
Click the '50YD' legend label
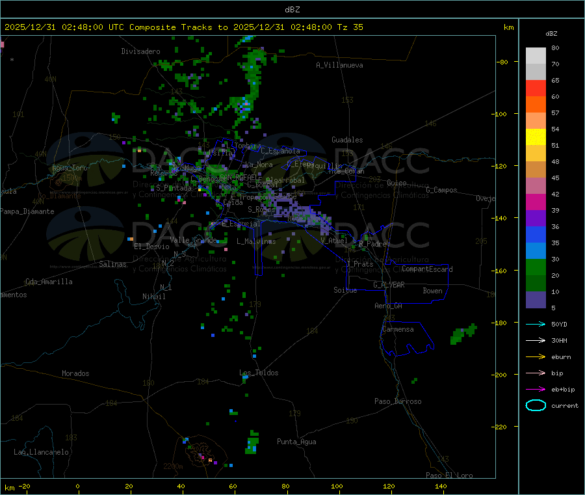(559, 324)
